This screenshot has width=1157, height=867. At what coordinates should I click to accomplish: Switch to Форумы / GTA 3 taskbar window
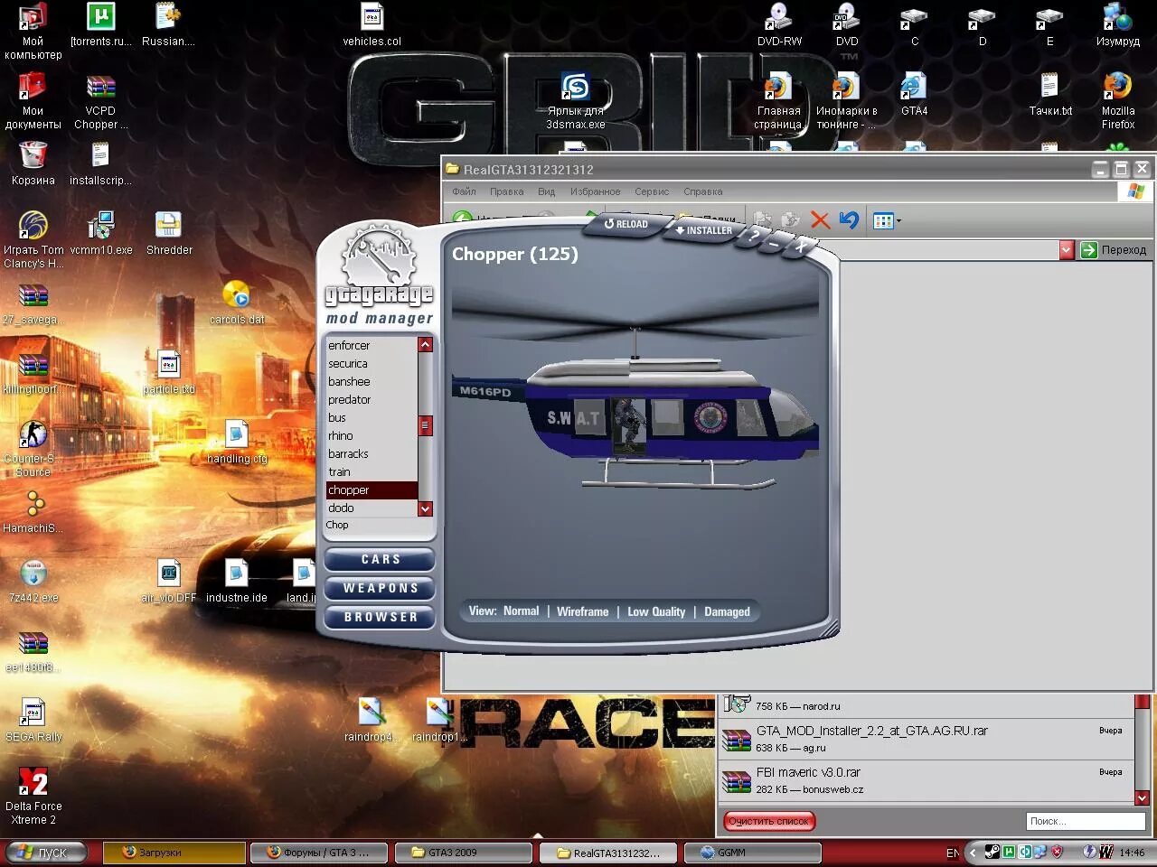click(x=318, y=853)
